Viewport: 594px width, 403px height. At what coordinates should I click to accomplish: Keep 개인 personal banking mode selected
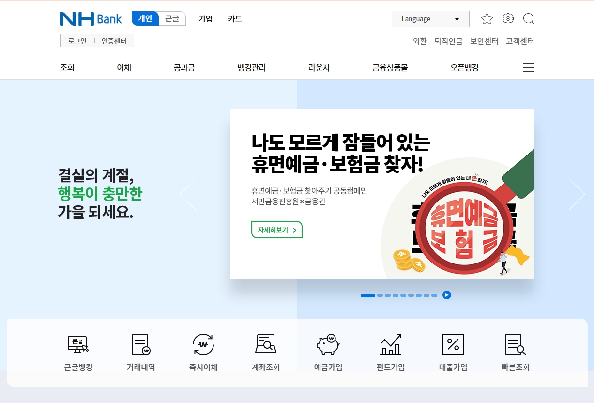[x=144, y=18]
